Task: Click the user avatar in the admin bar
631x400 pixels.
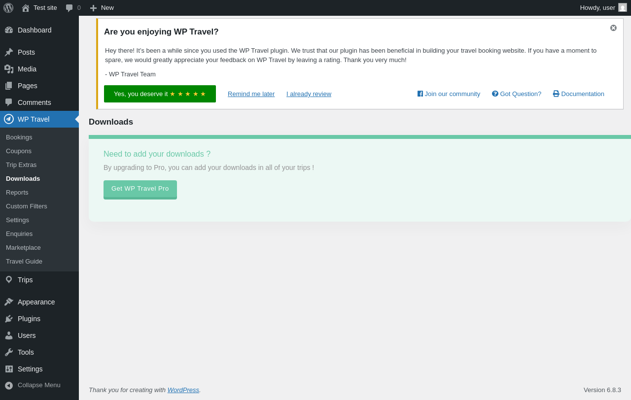Action: coord(623,7)
